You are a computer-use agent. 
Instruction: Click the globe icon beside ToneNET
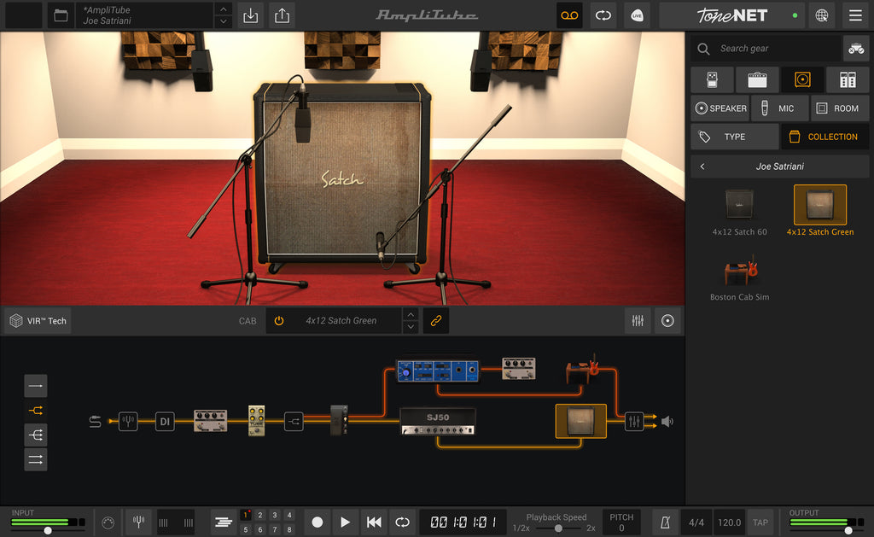(822, 15)
